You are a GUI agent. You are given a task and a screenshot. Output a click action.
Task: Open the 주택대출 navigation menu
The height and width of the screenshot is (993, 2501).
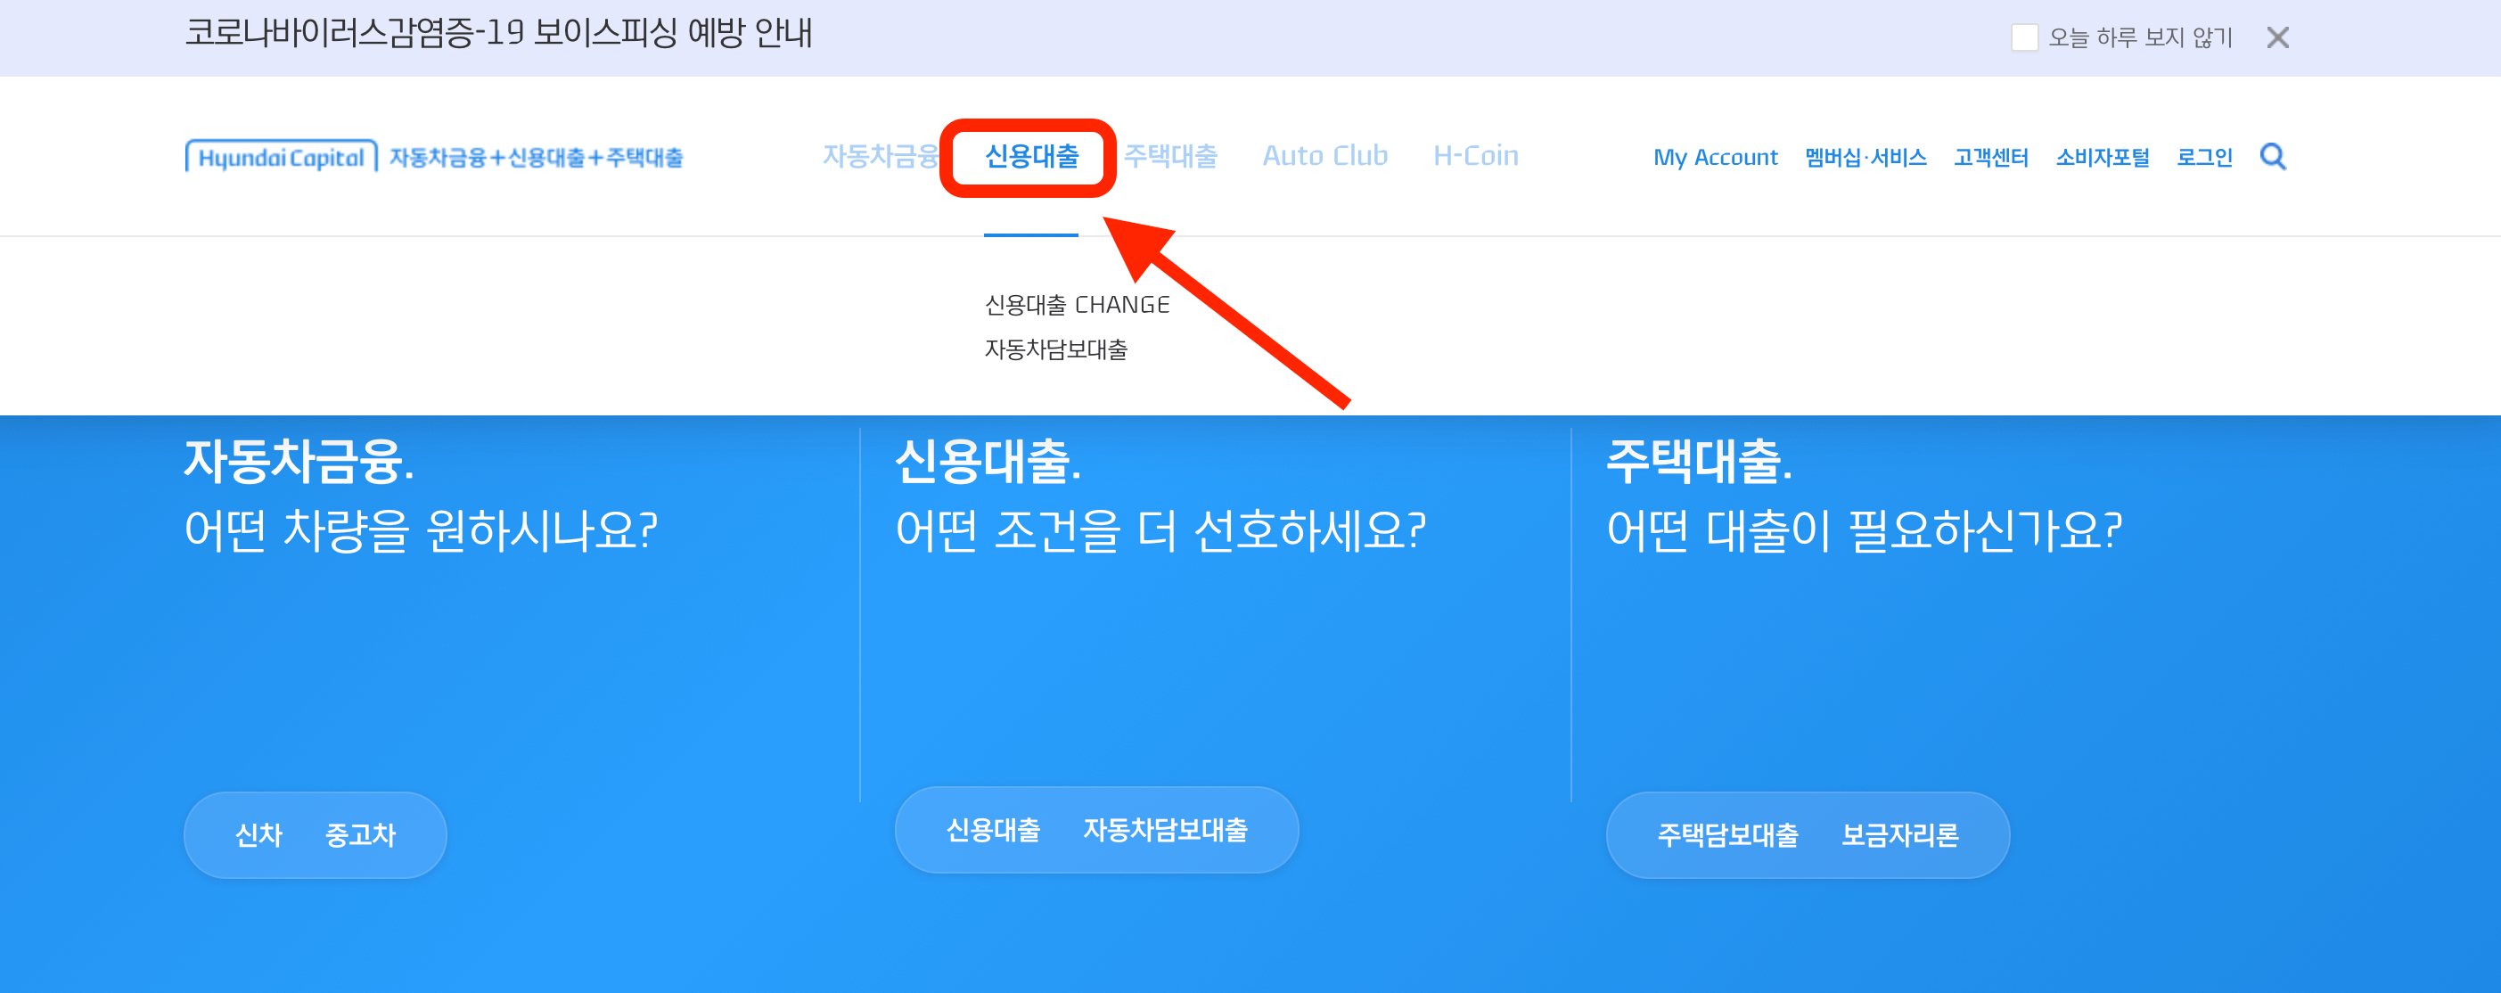coord(1172,155)
